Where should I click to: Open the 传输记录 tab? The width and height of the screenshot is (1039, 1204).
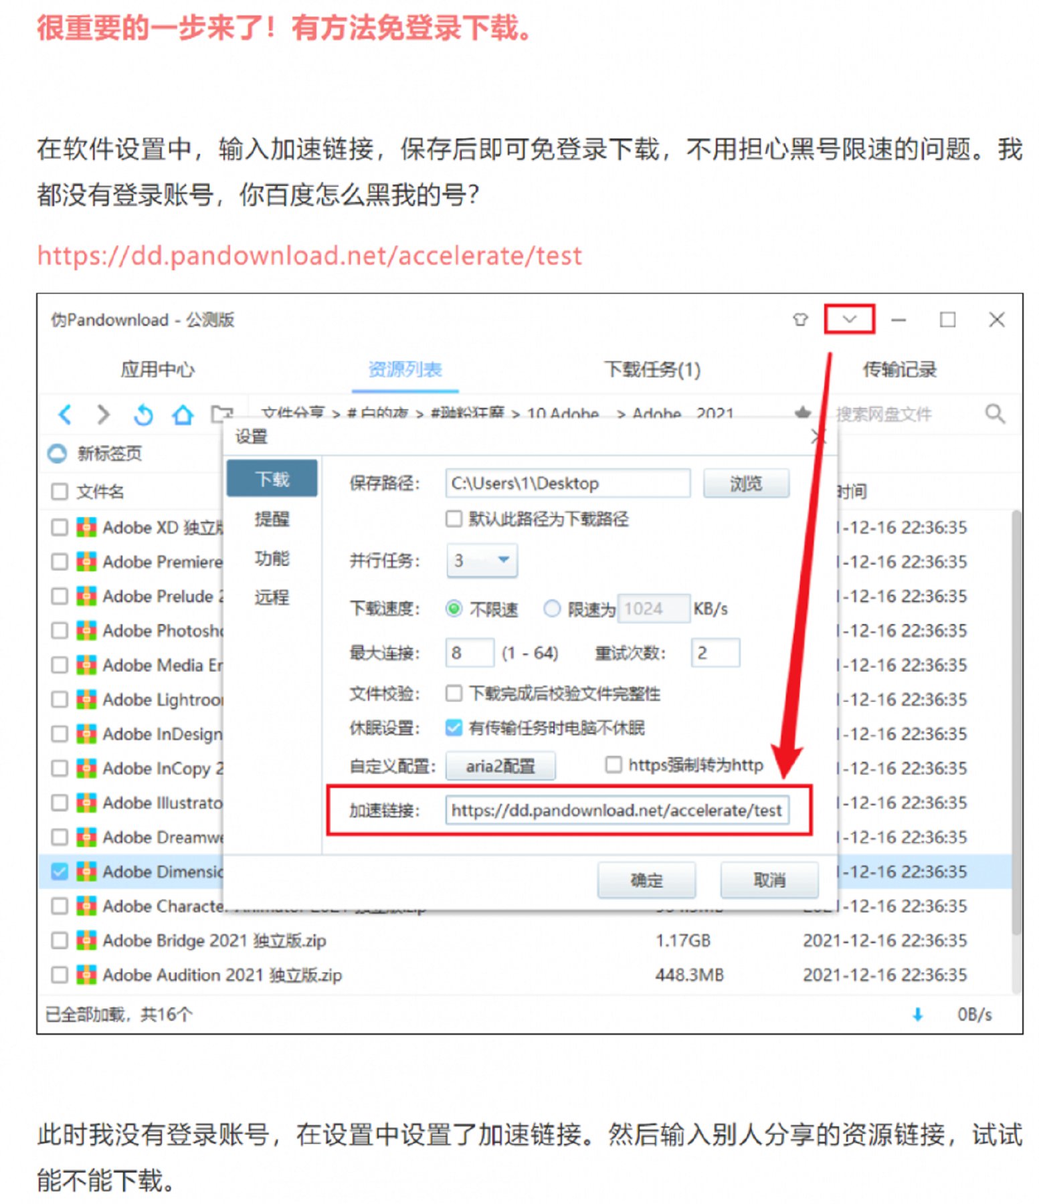(900, 369)
